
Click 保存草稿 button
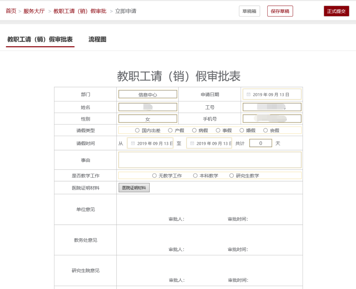(280, 11)
